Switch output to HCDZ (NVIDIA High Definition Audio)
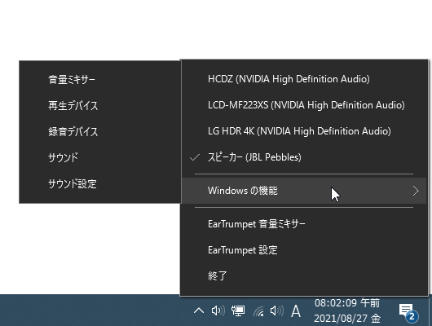This screenshot has height=326, width=432. [x=304, y=79]
